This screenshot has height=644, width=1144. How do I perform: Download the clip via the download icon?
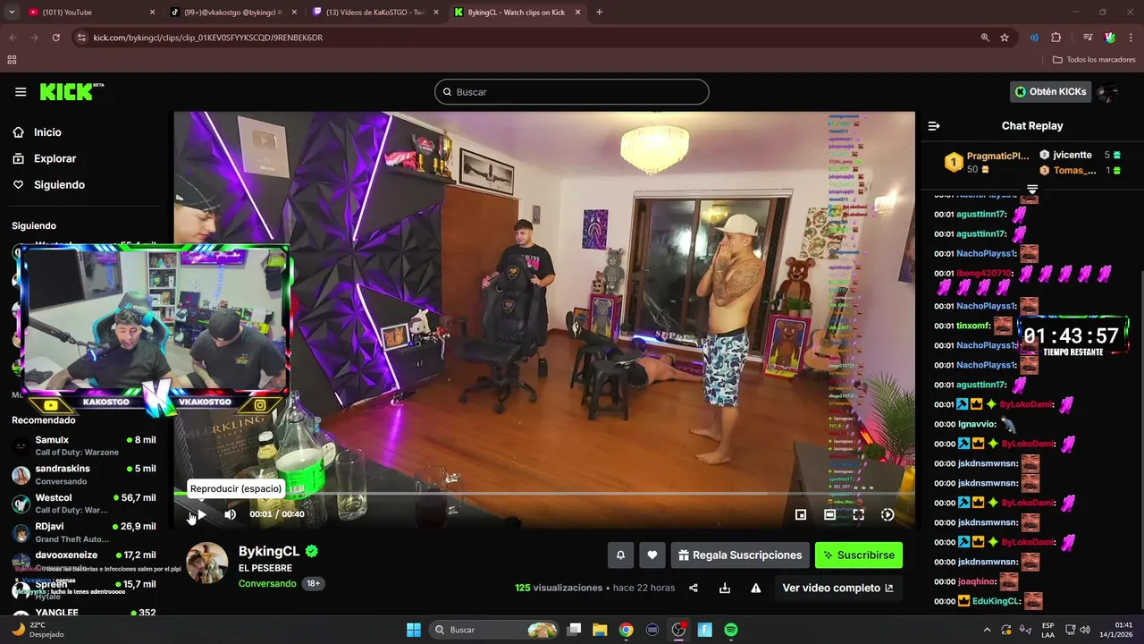tap(725, 588)
